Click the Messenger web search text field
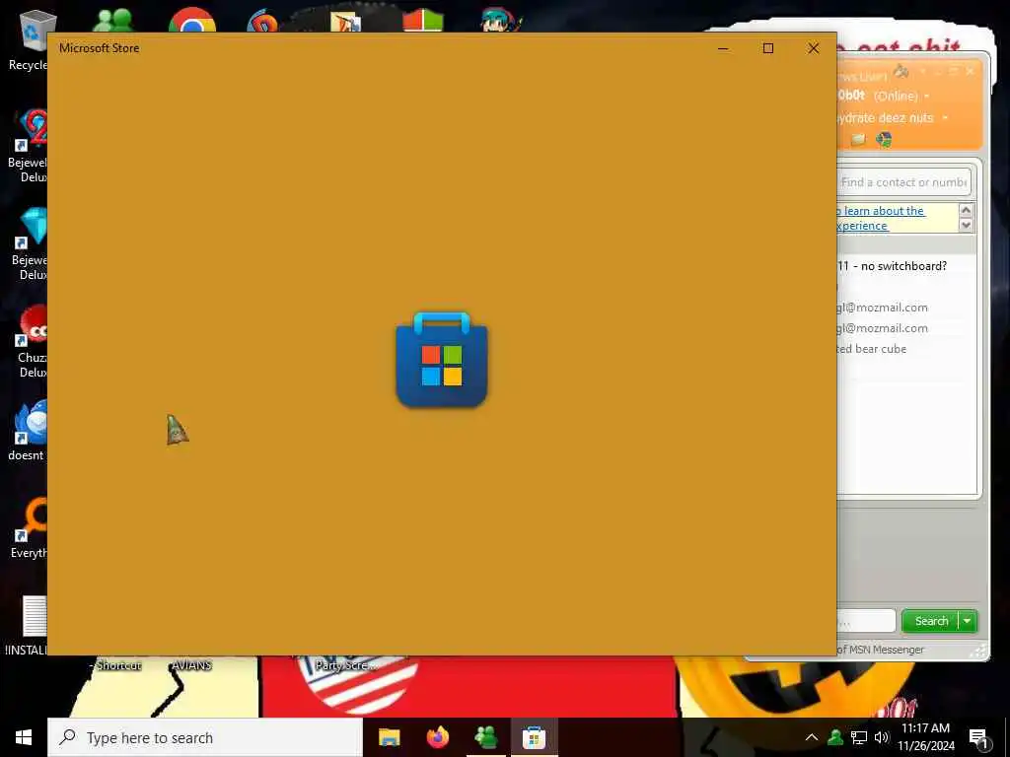 pos(866,621)
